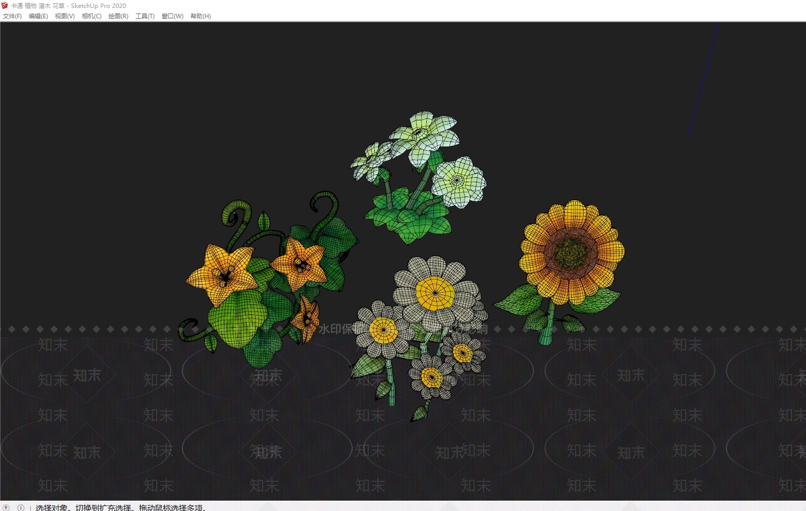Click the status hint text 选择对象
Viewport: 806px width, 511px height.
pyautogui.click(x=51, y=507)
